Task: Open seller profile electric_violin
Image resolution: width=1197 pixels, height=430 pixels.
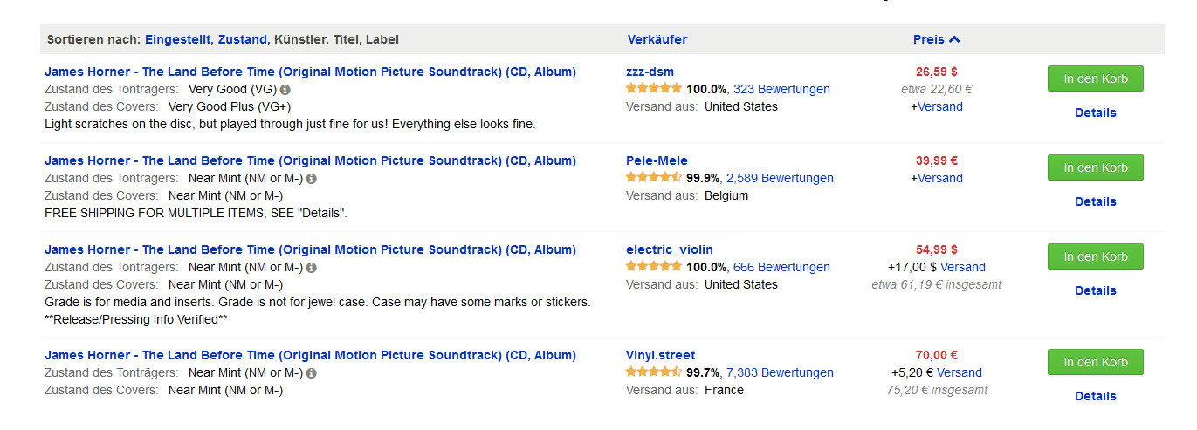Action: [670, 249]
